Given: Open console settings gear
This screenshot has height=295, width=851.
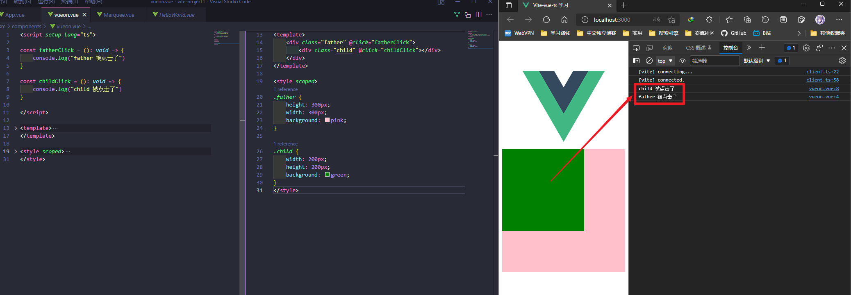Looking at the screenshot, I should (842, 61).
